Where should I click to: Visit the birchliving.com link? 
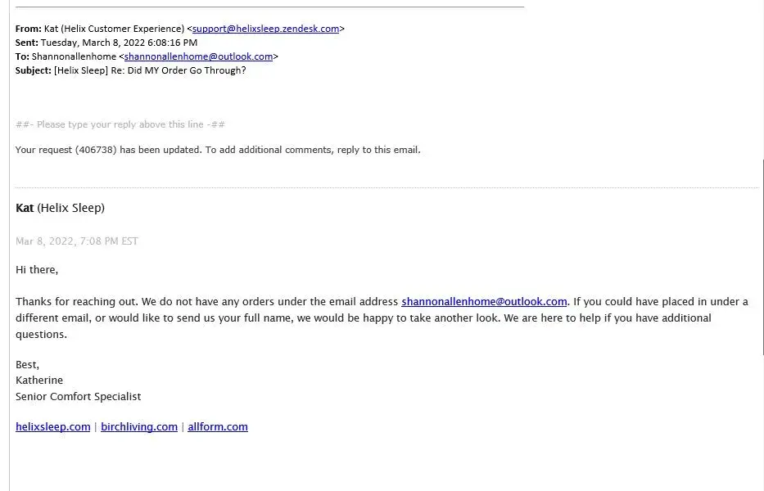(x=139, y=427)
